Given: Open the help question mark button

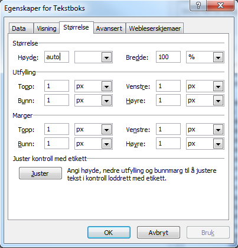Looking at the screenshot, I should coord(198,5).
